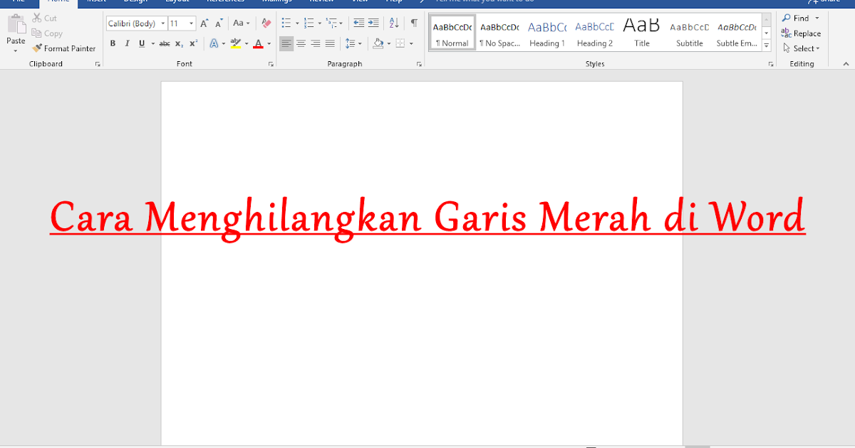Apply the Heading 2 style

[595, 33]
